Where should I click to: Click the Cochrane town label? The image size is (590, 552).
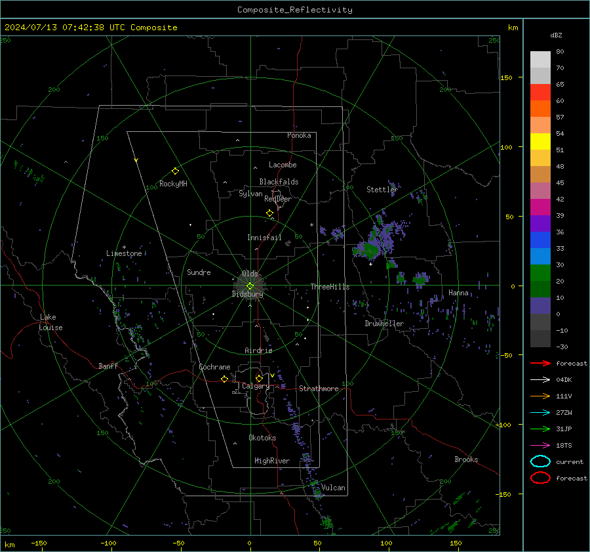click(x=214, y=367)
